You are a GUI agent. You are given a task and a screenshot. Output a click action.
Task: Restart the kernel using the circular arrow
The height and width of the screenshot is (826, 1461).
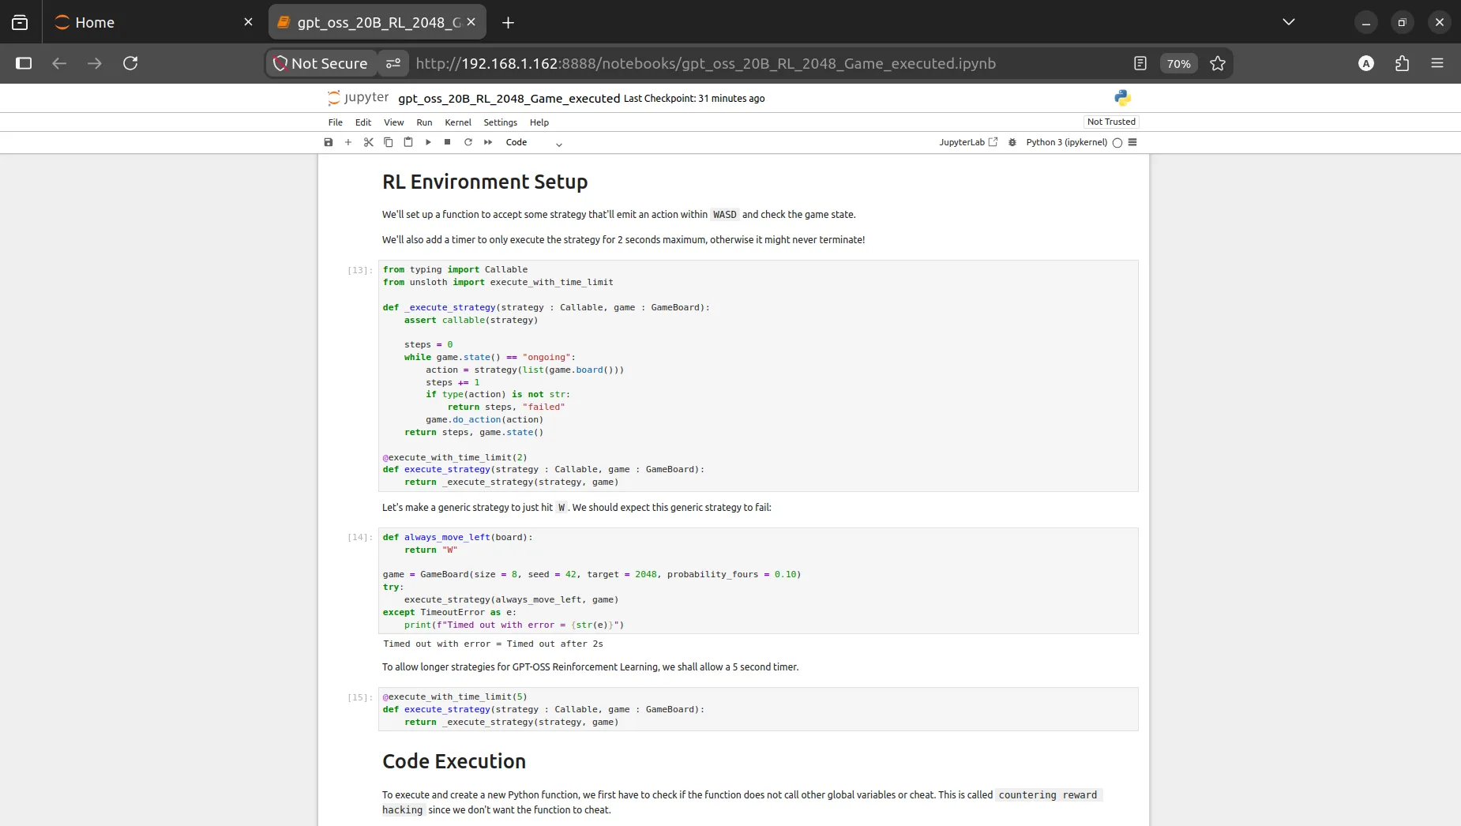468,142
